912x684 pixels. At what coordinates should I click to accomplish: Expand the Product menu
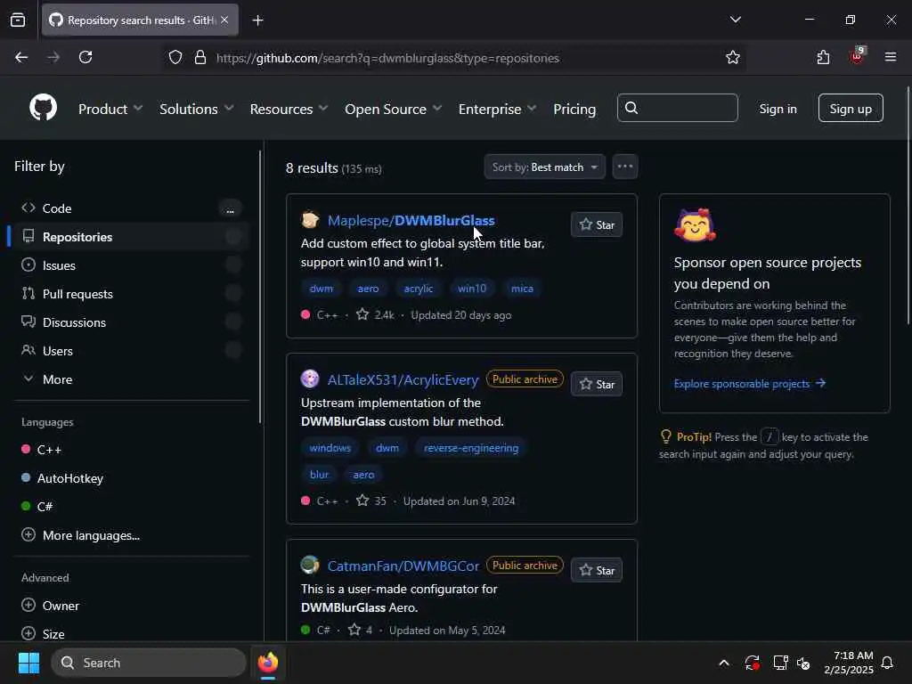coord(110,109)
